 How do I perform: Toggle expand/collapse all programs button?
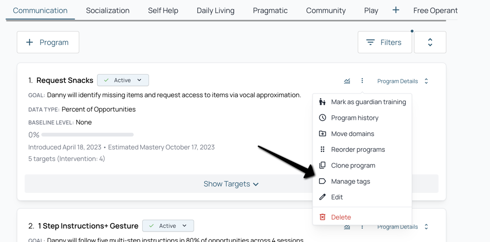[x=430, y=42]
